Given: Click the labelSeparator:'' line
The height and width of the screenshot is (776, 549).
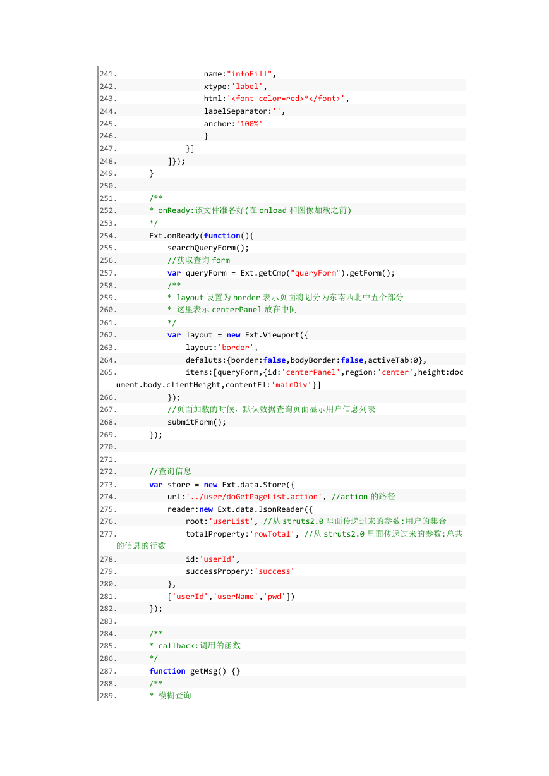Looking at the screenshot, I should [244, 111].
